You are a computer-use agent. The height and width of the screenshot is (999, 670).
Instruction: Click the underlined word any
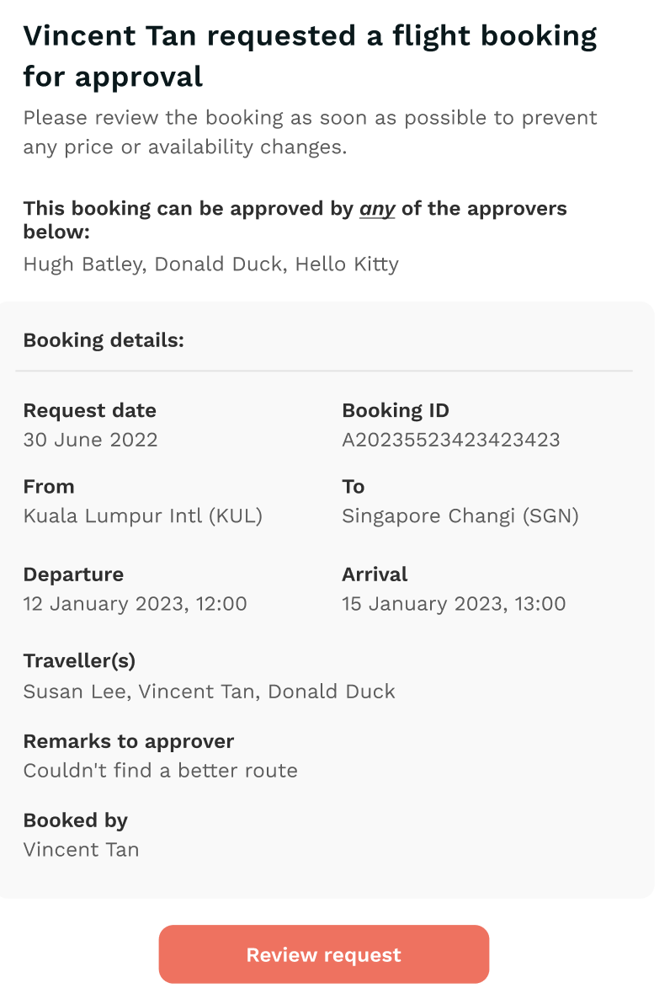[x=377, y=209]
